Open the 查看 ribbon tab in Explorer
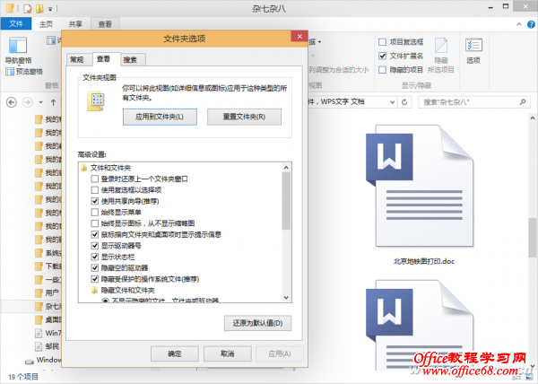Viewport: 538px width, 384px height. 105,24
